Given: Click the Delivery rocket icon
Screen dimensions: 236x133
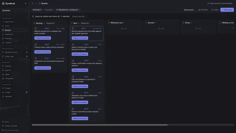Looking at the screenshot, I should pyautogui.click(x=3, y=38).
